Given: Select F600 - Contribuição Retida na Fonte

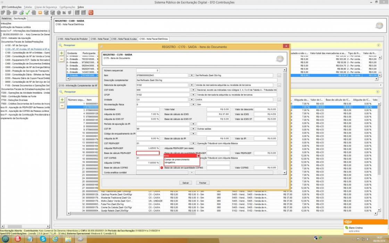Looking at the screenshot, I should [19, 97].
